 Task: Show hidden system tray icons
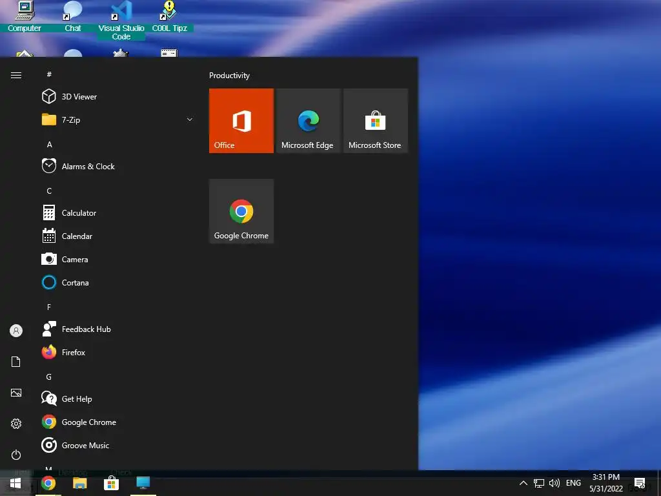point(523,483)
